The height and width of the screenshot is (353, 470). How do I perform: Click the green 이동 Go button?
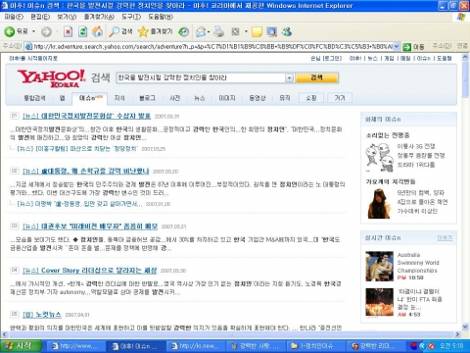tap(414, 47)
